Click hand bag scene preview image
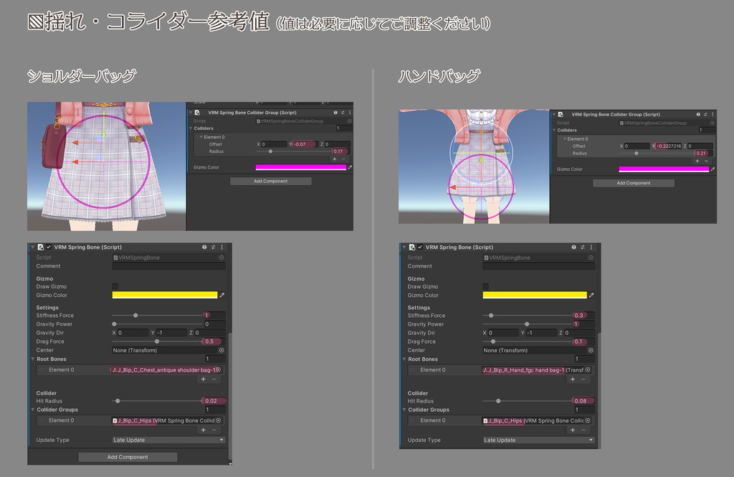Image resolution: width=734 pixels, height=477 pixels. click(474, 166)
